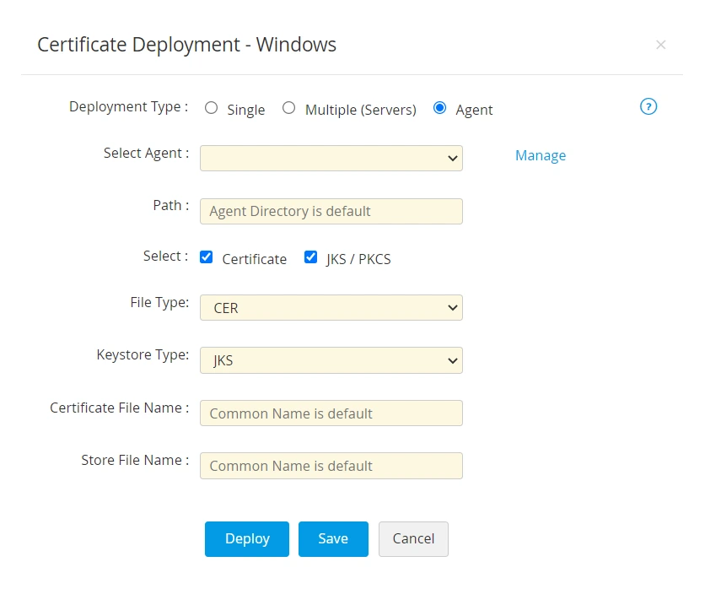Viewport: 705px width, 605px height.
Task: Disable the JKS / PKCS checkbox
Action: [x=311, y=257]
